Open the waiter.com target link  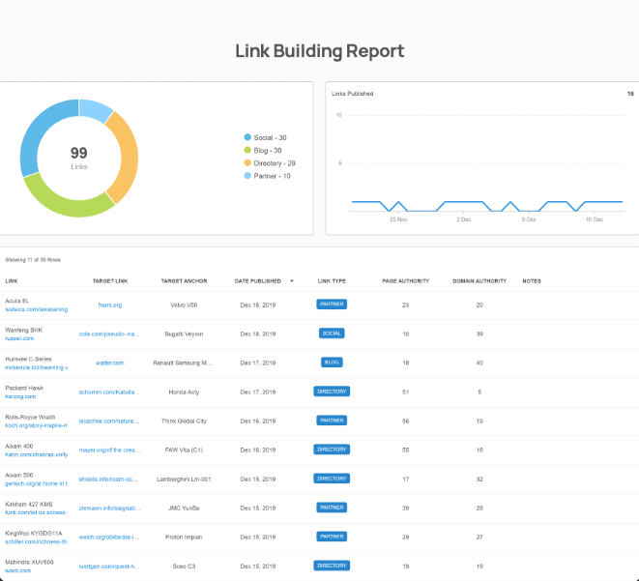[x=109, y=363]
